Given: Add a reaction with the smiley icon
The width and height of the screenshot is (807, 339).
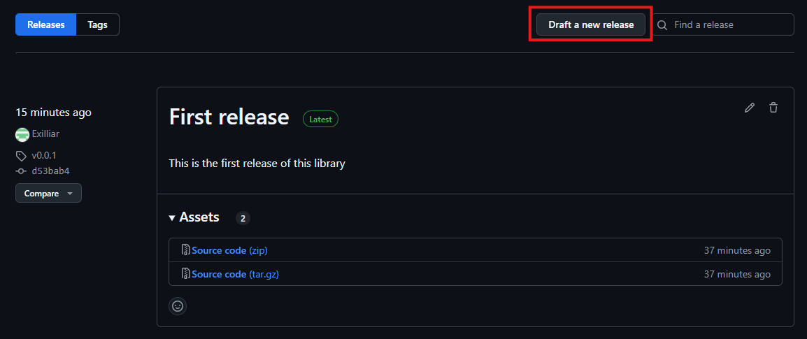Looking at the screenshot, I should pos(178,306).
